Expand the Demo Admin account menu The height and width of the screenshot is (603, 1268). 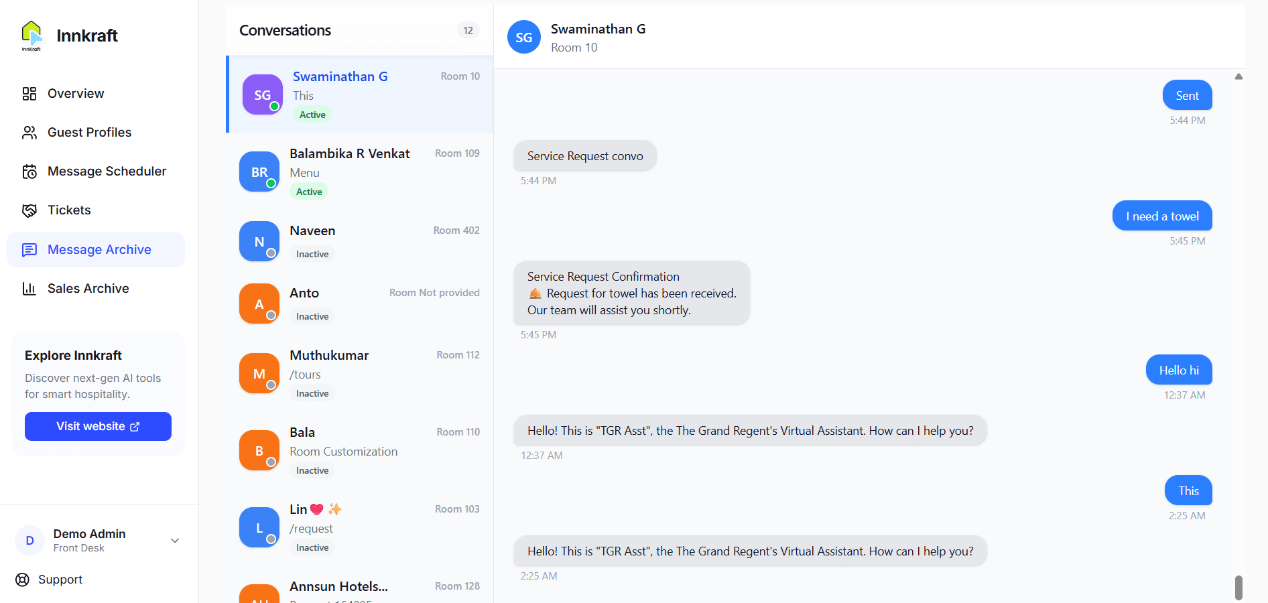click(174, 540)
